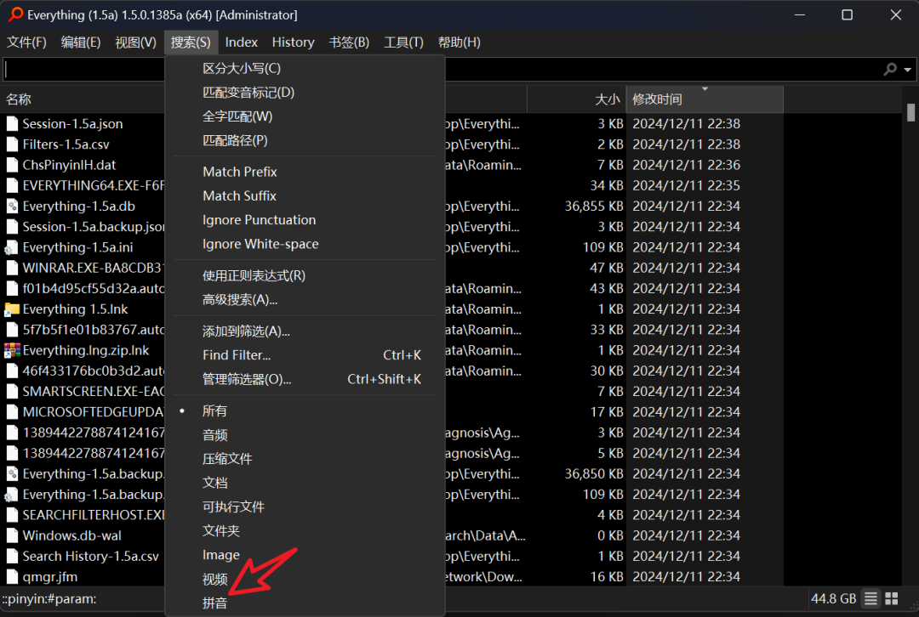
Task: Enable Match Prefix option
Action: coord(305,172)
